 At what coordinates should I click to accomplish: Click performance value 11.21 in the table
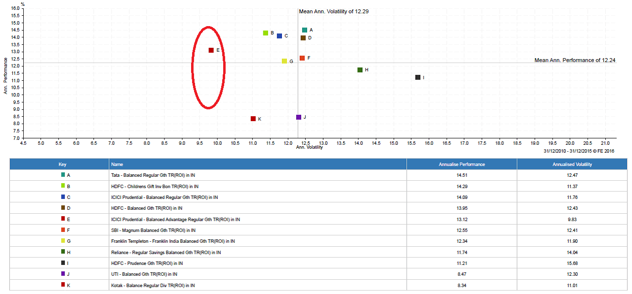click(x=462, y=263)
